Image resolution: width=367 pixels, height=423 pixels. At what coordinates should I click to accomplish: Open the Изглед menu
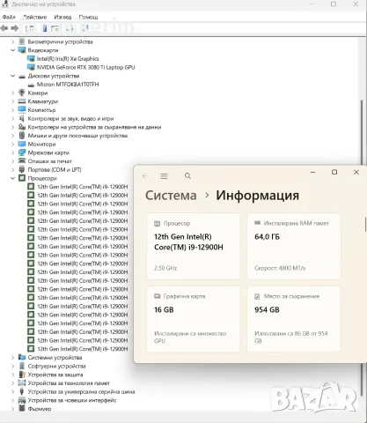62,17
